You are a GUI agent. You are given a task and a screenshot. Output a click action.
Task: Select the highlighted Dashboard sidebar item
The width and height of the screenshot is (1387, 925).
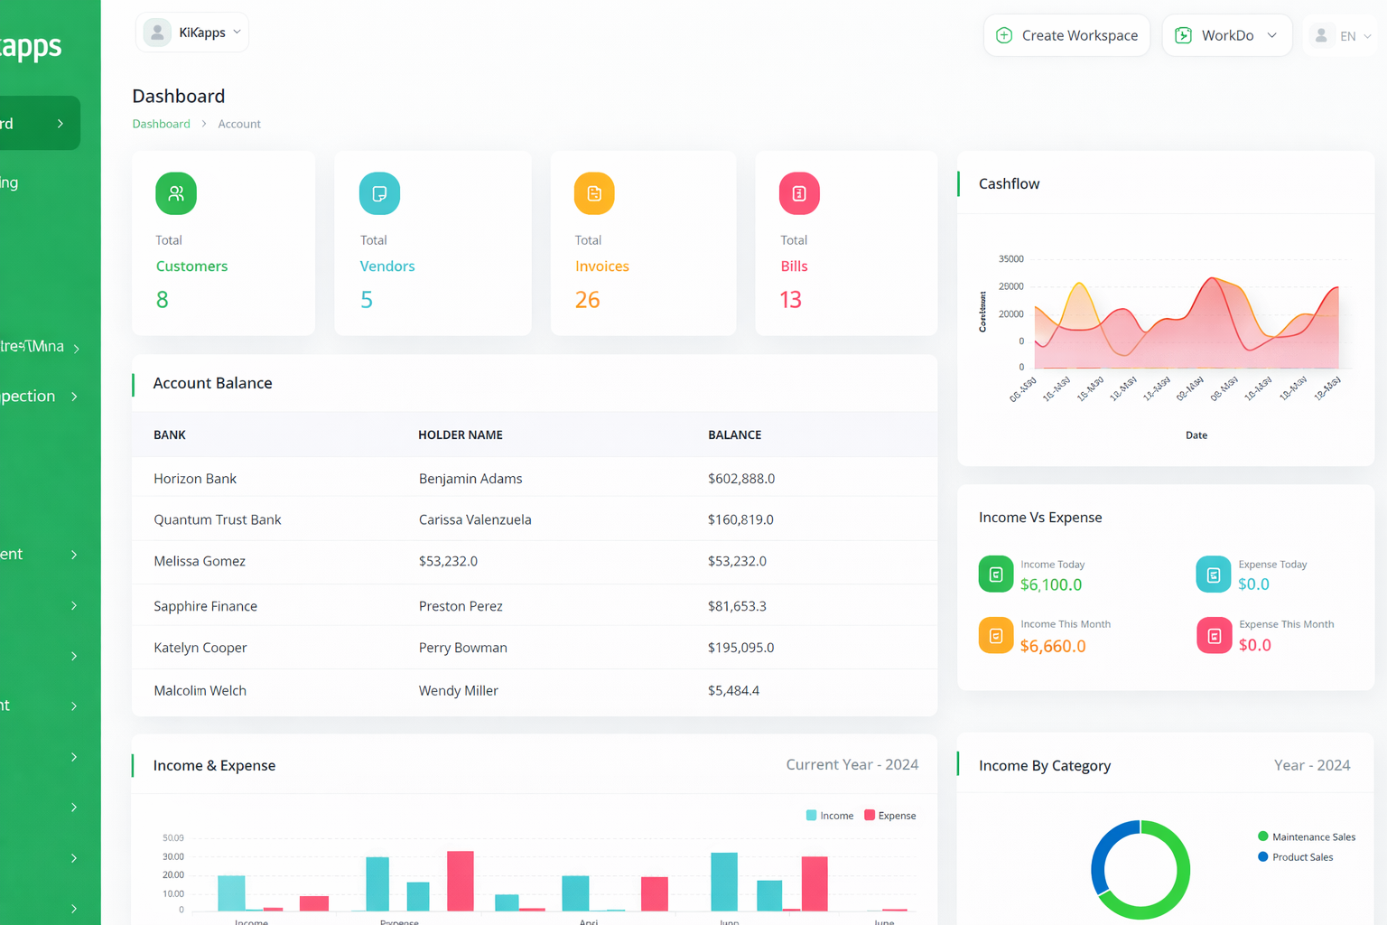coord(36,123)
